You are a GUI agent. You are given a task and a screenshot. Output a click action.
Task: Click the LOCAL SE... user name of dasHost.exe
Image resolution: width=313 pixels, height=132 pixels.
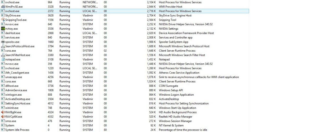(90, 33)
